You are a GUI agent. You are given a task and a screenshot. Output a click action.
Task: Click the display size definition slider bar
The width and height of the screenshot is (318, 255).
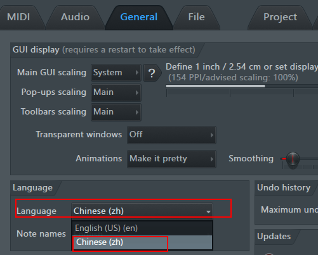(242, 86)
